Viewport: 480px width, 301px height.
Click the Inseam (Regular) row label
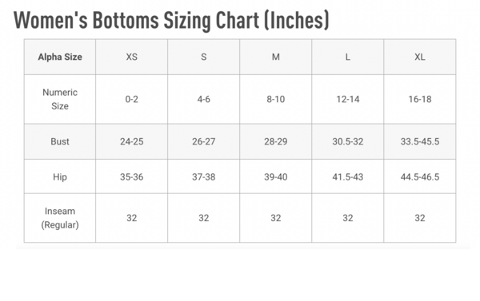tap(60, 218)
